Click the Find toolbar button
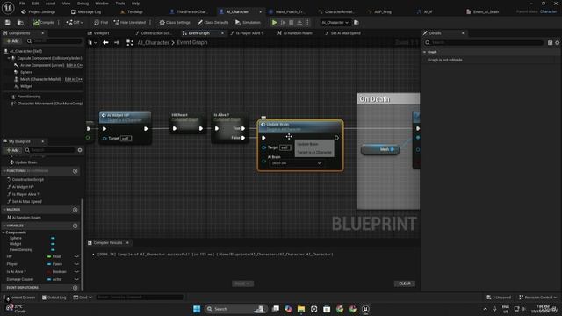 [101, 22]
